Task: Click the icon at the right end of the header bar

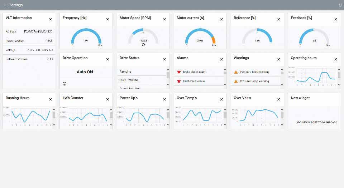Action: click(340, 5)
